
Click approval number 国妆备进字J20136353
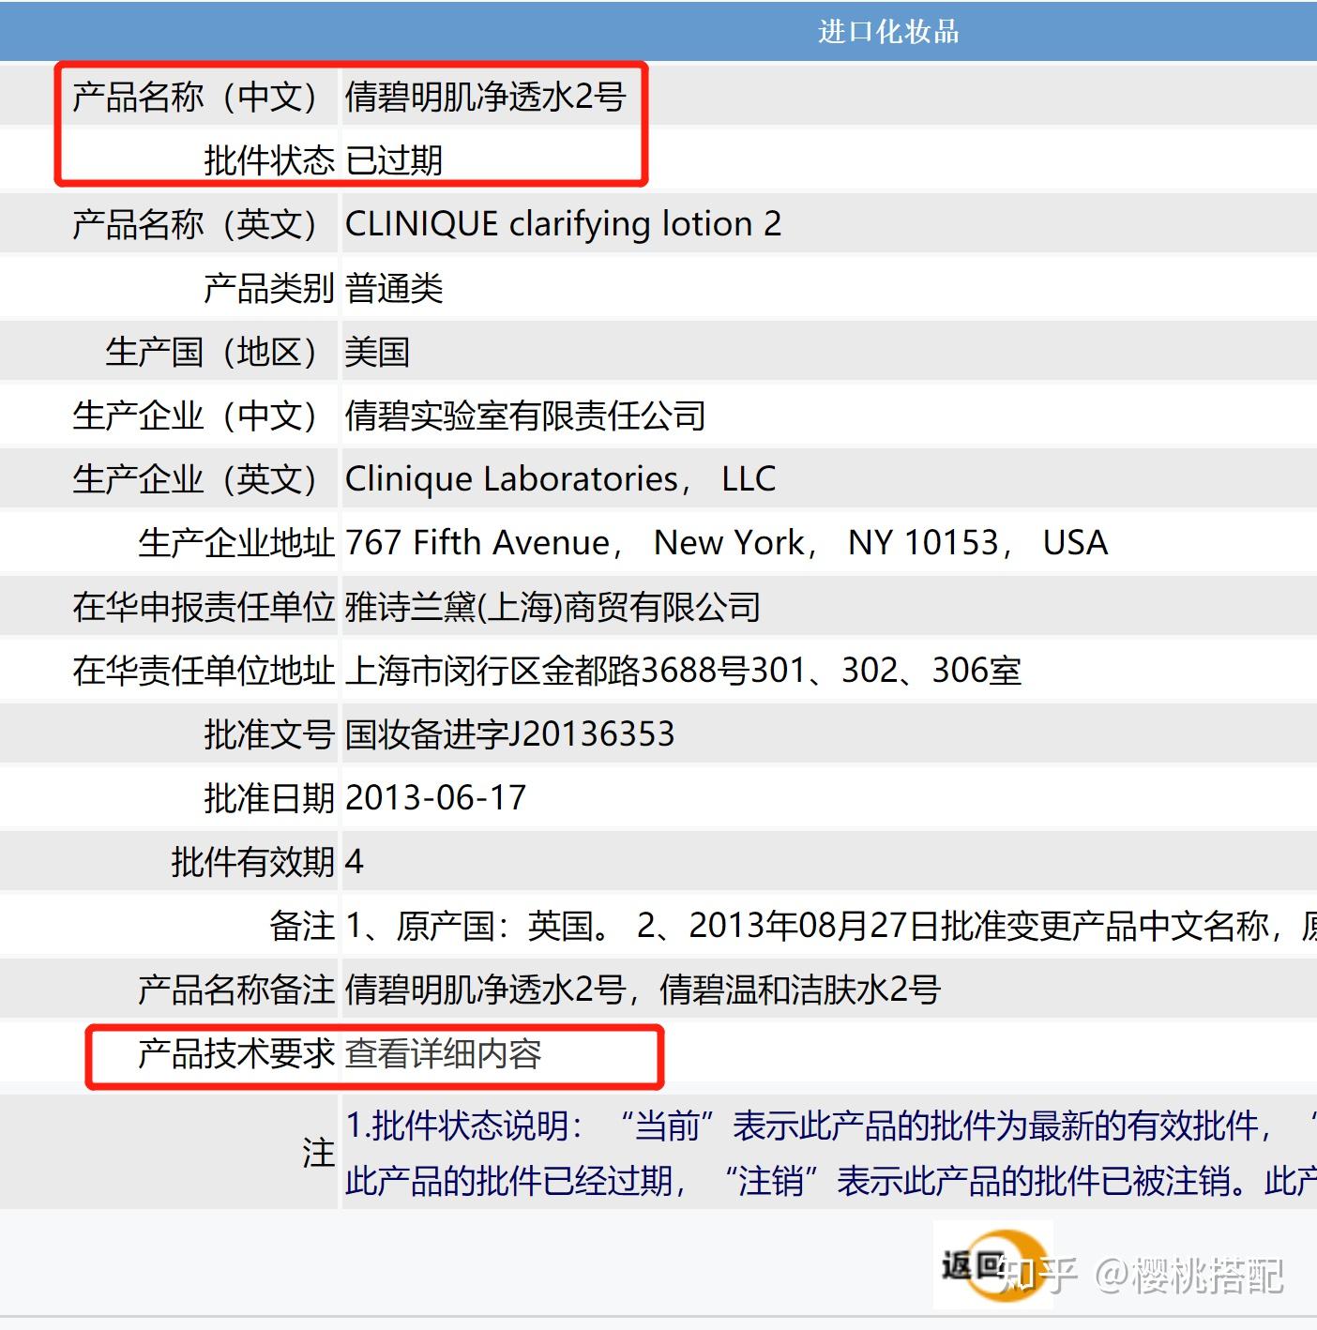tap(509, 734)
